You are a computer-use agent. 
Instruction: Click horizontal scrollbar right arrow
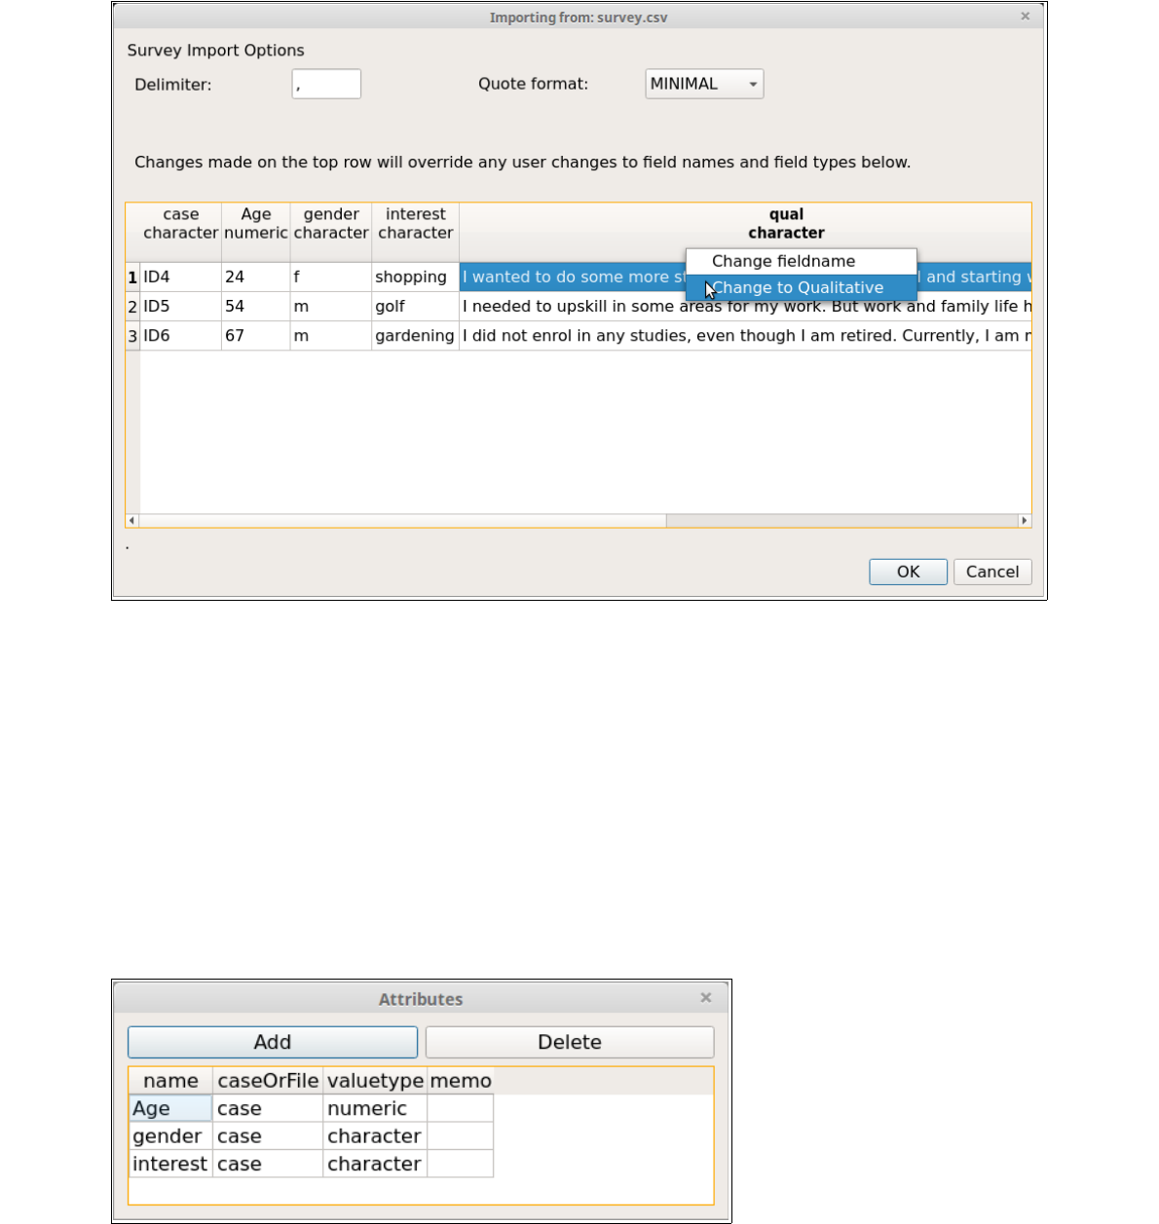[1024, 521]
